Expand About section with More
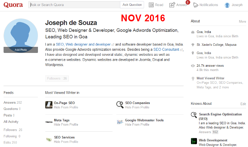 242,21
